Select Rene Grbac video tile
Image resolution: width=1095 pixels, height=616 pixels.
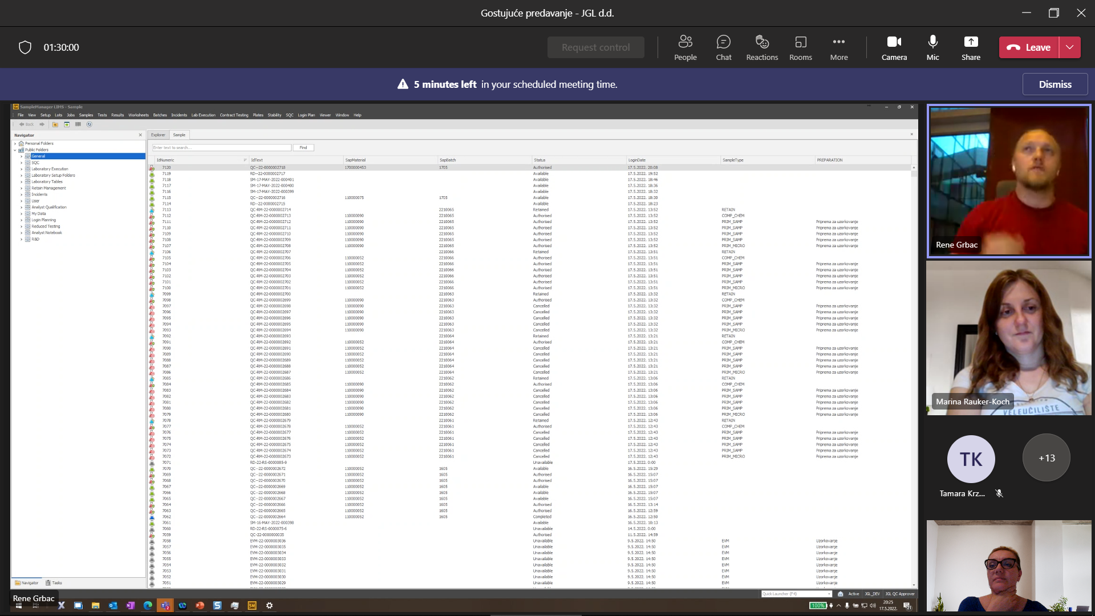(x=1008, y=181)
